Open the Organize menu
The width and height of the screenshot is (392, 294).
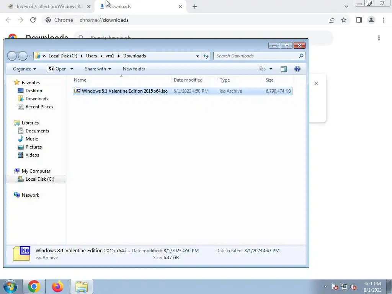pos(24,69)
